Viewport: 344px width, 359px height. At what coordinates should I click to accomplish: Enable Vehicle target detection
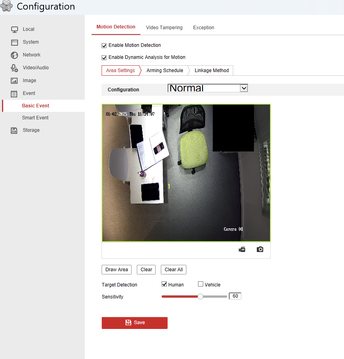(x=201, y=284)
